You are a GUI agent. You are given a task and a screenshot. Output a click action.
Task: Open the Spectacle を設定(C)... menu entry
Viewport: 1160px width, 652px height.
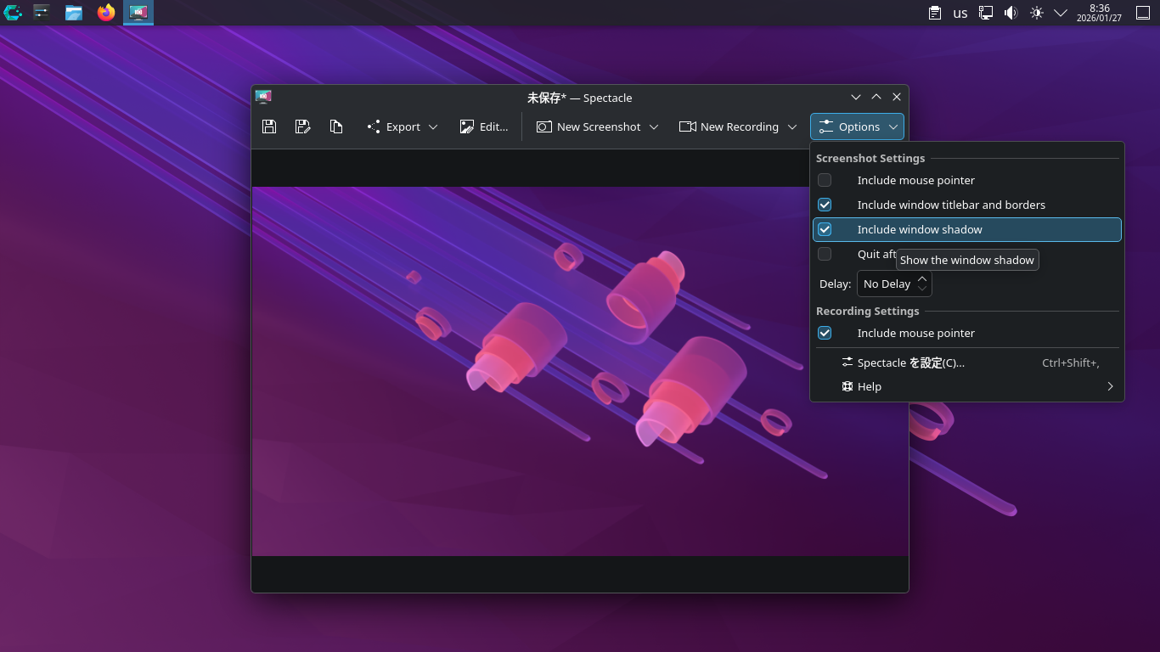pos(911,363)
